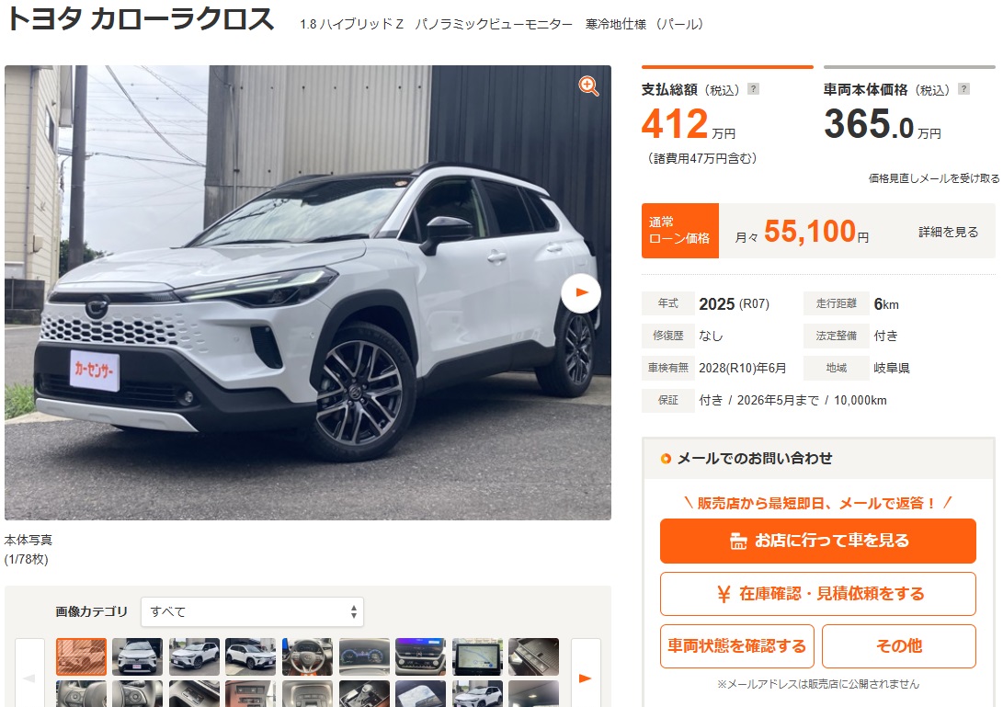Select the second front-view car thumbnail

137,656
